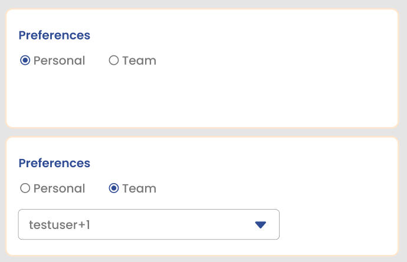Choose the unselected Personal radio button
The width and height of the screenshot is (407, 262).
[25, 188]
